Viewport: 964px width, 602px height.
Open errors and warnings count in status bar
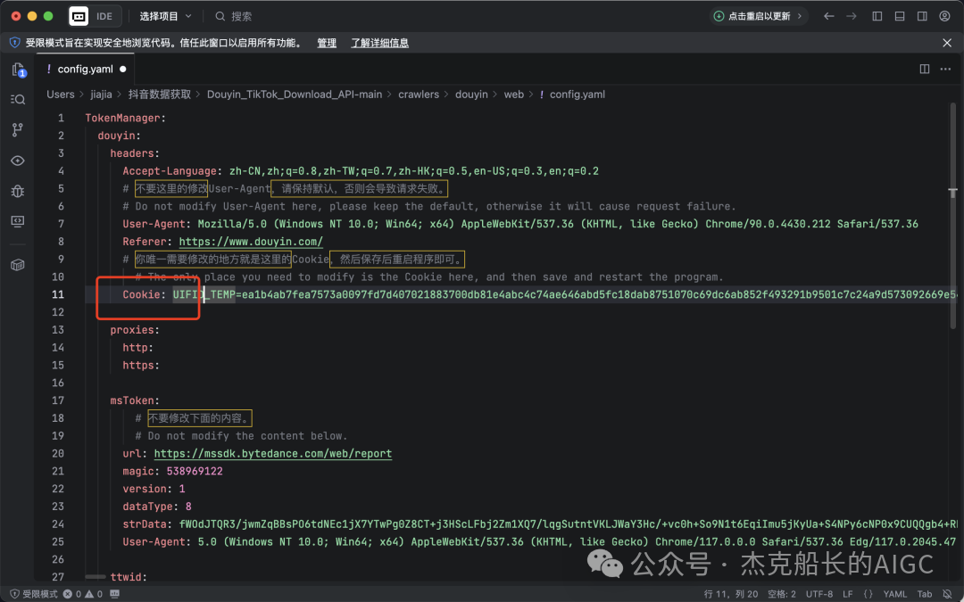83,594
